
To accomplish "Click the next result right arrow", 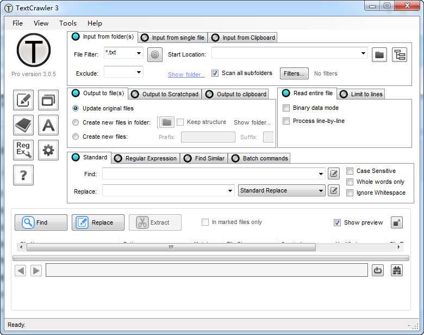I will tap(36, 270).
